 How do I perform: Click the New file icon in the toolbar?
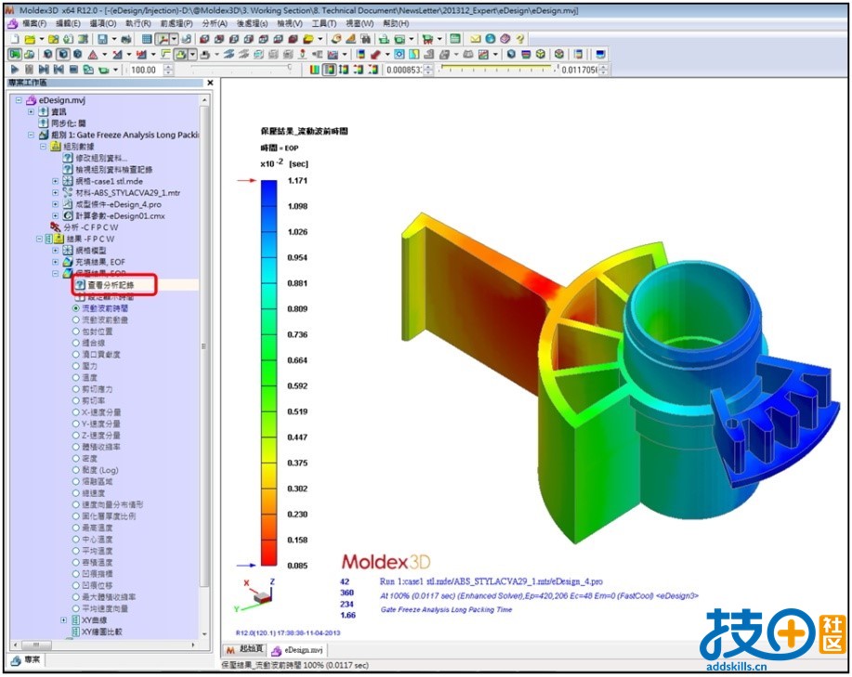click(x=15, y=39)
